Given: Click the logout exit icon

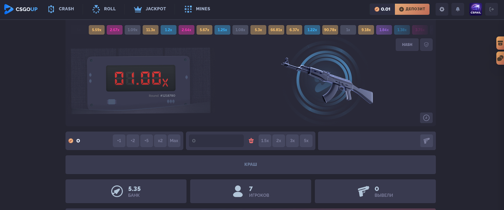Looking at the screenshot, I should tap(491, 9).
